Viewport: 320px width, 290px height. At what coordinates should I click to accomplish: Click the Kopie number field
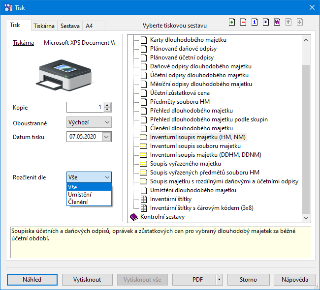pos(85,107)
